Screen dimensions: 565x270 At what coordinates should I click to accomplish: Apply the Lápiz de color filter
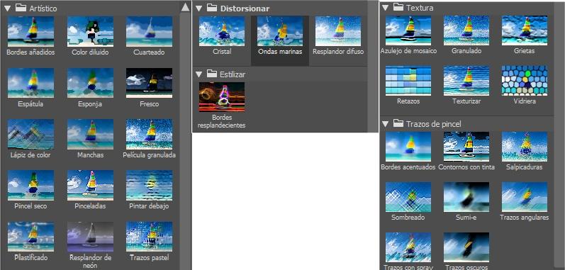[x=30, y=134]
